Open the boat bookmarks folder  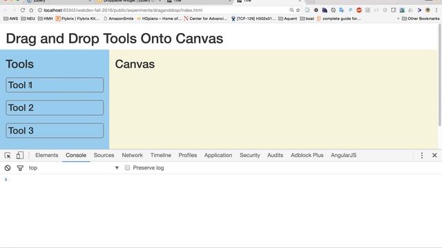click(x=307, y=19)
